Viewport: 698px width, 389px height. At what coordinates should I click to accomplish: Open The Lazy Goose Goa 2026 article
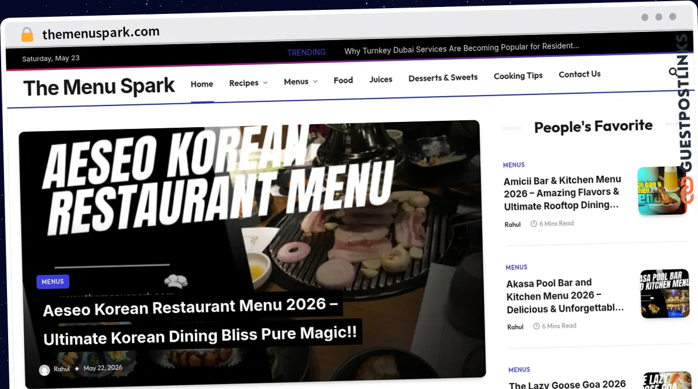567,384
